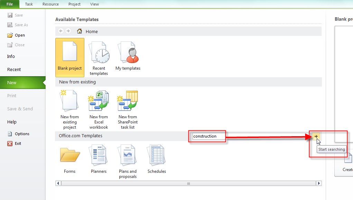Screen dimensions: 353x200
Task: Select the Blank project template icon
Action: coord(69,52)
